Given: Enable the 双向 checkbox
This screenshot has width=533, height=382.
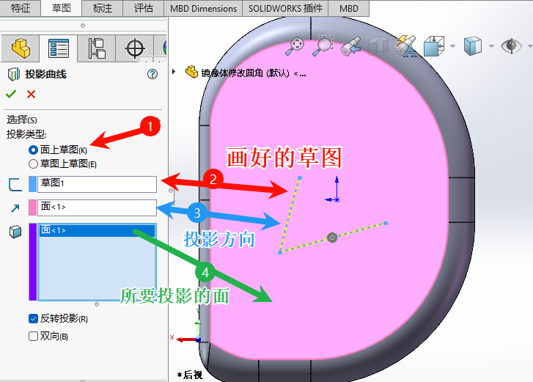Looking at the screenshot, I should [33, 336].
